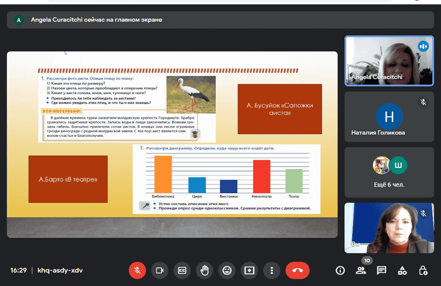Open the three-dot more options menu
This screenshot has height=286, width=441.
point(272,270)
